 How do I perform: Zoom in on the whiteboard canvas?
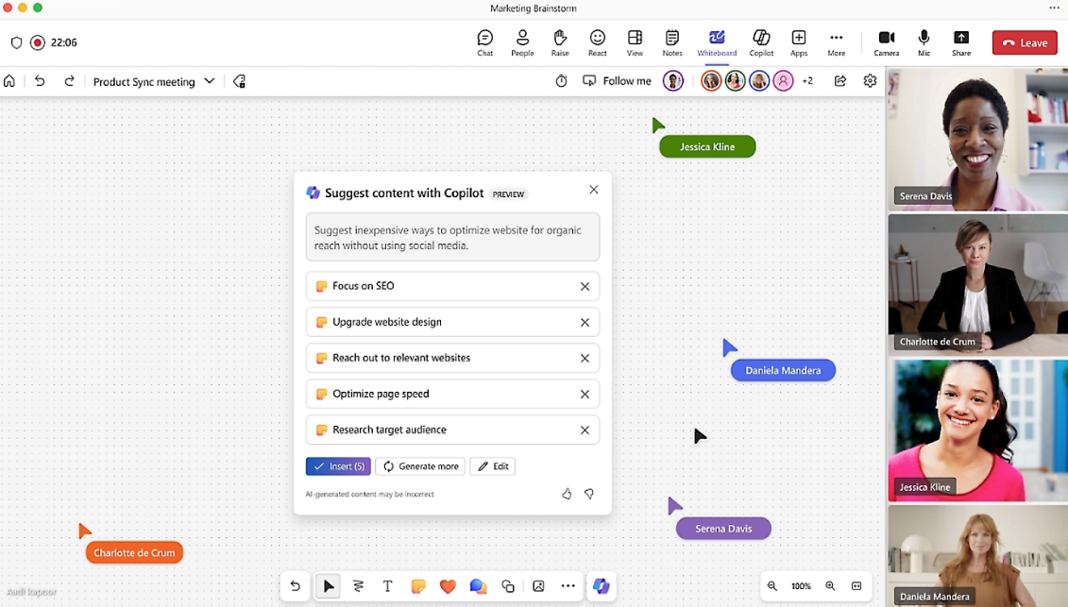pos(830,586)
